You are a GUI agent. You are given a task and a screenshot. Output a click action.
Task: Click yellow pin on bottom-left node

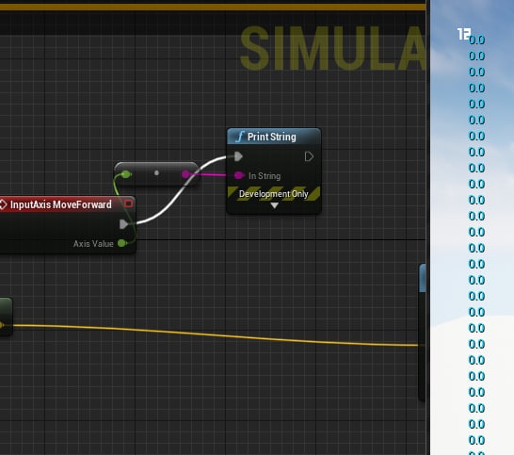pos(2,325)
